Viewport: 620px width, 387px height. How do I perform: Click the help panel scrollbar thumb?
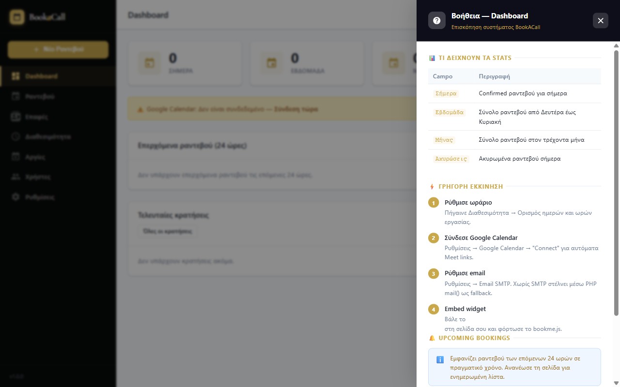click(x=616, y=183)
